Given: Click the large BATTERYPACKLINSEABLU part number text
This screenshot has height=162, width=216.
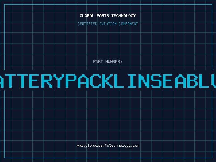Looking at the screenshot, I should (x=108, y=81).
